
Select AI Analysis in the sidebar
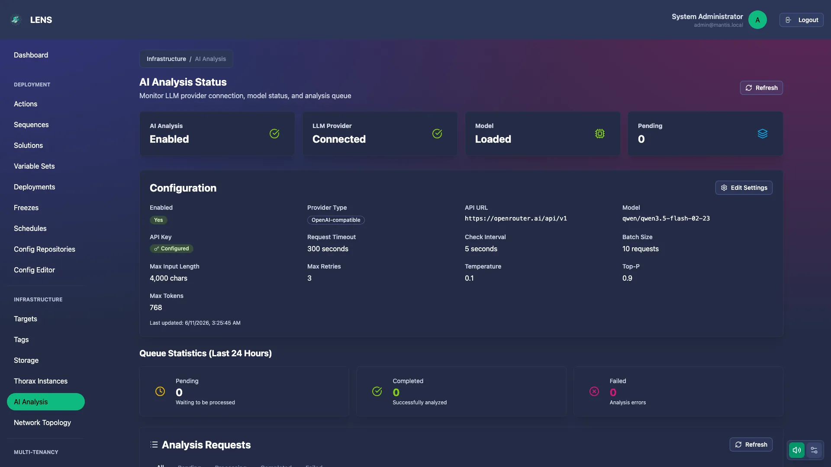coord(46,402)
